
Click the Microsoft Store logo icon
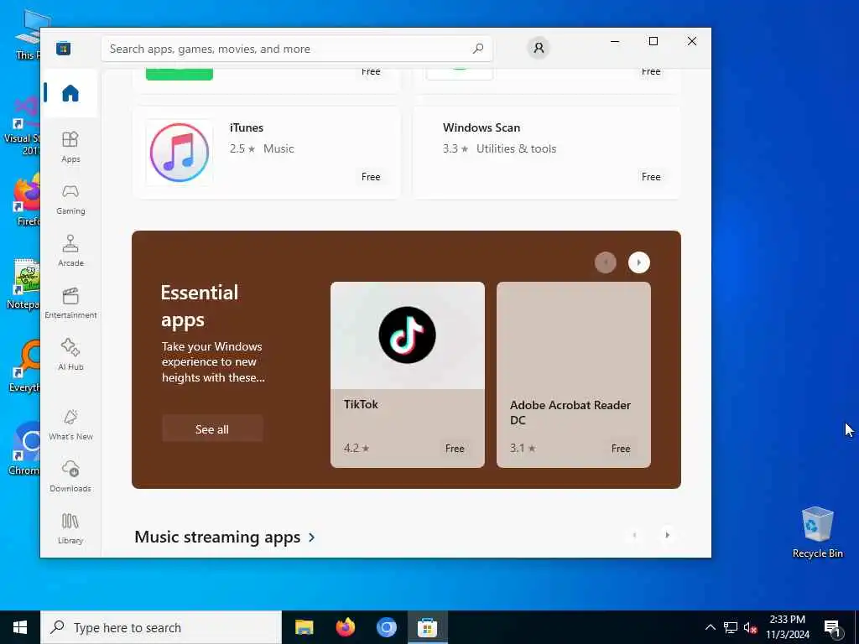pyautogui.click(x=63, y=48)
